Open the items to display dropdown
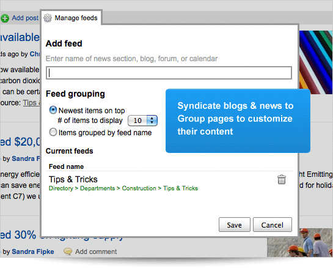 pos(142,121)
